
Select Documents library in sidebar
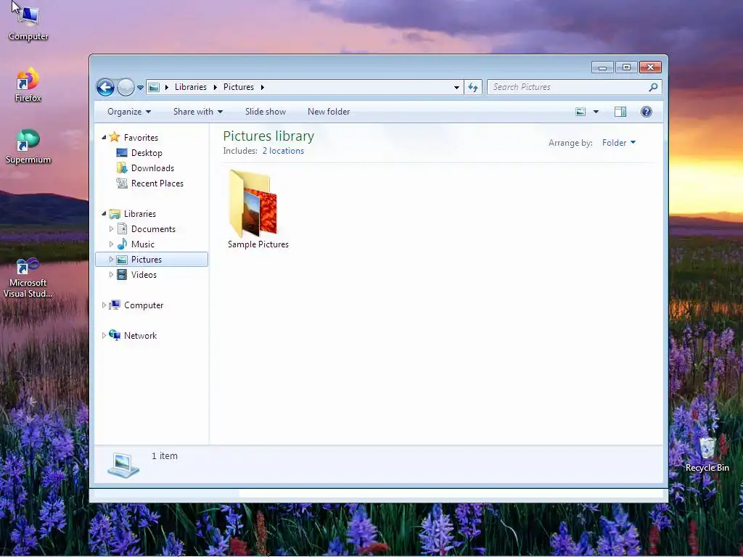[x=153, y=228]
